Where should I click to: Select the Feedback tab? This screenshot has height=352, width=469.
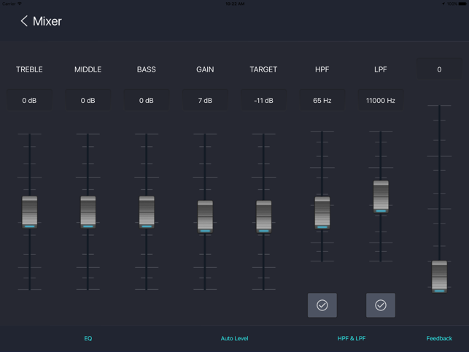[439, 338]
